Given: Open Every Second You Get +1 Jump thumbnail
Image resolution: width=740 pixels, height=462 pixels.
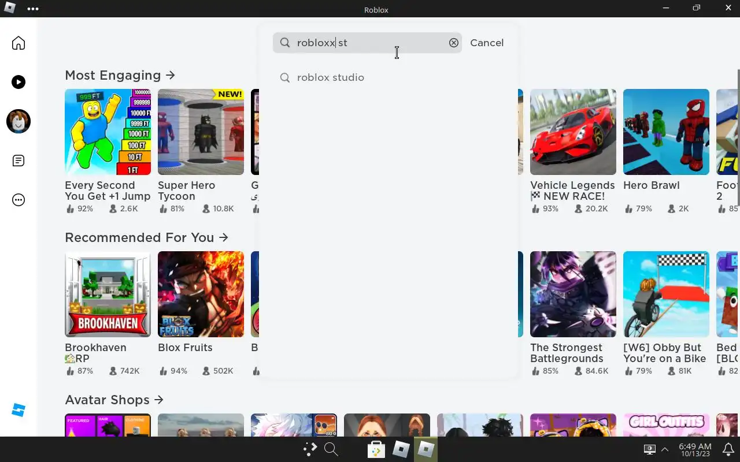Looking at the screenshot, I should [x=108, y=132].
